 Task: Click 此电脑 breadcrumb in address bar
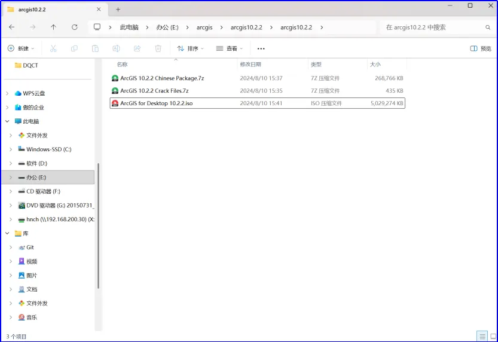(x=129, y=28)
